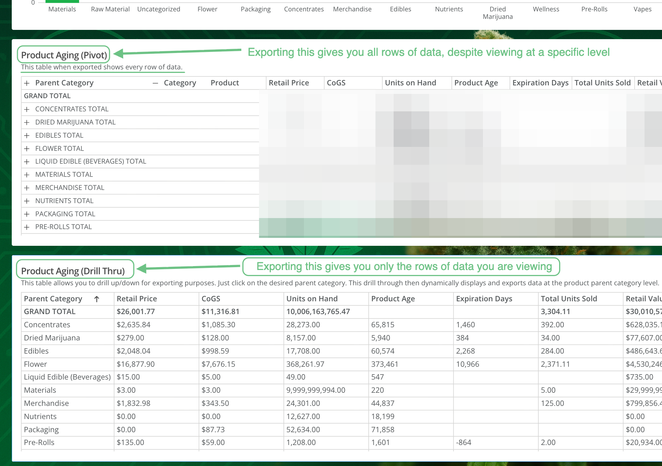Sort pivot table by CoGS header
Screen dimensions: 662x466
336,83
